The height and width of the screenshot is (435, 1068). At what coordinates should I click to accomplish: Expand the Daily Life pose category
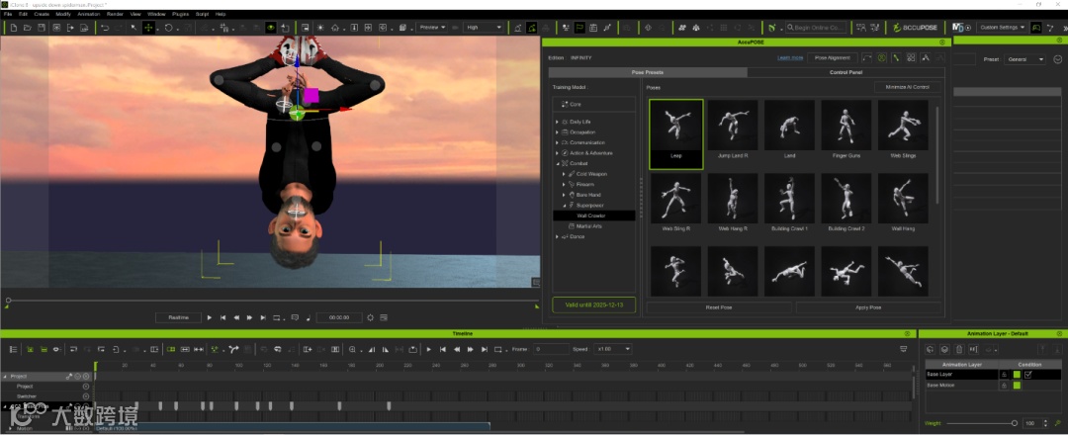[x=556, y=122]
